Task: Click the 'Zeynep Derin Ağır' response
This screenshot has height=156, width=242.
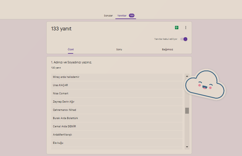Action: (116, 102)
